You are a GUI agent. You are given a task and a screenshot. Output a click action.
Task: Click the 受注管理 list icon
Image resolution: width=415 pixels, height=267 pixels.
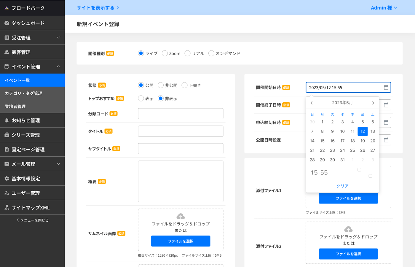click(x=7, y=38)
